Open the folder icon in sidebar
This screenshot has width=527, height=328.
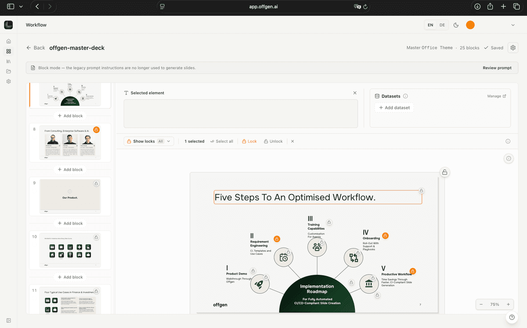[8, 71]
